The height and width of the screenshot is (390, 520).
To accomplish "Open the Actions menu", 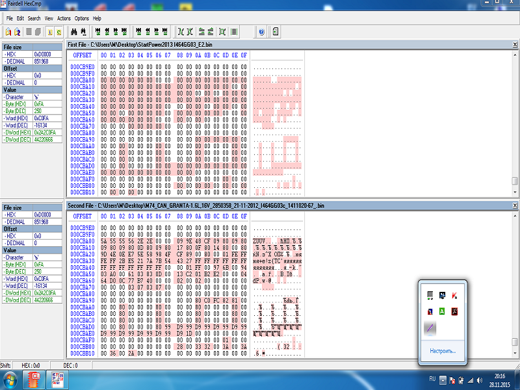I will pyautogui.click(x=64, y=18).
